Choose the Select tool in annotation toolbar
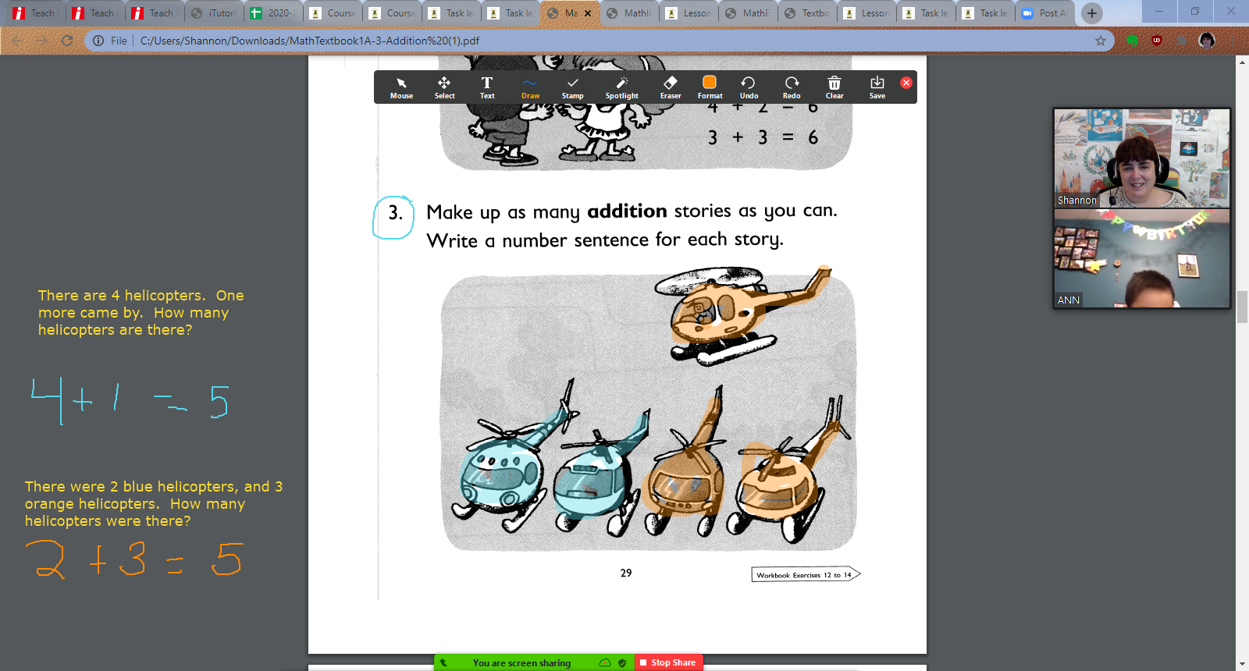The image size is (1249, 671). pyautogui.click(x=444, y=87)
